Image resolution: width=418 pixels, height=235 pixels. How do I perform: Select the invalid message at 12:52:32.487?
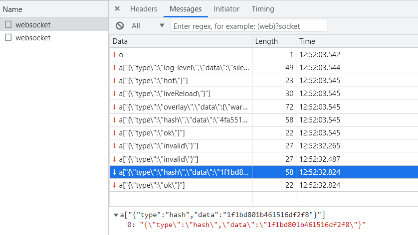(x=264, y=159)
